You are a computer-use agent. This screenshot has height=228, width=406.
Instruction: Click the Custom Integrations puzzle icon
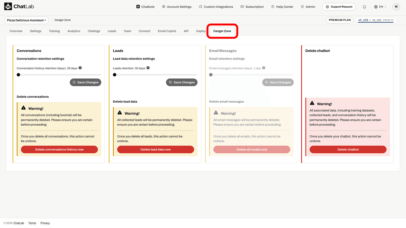[x=201, y=6]
